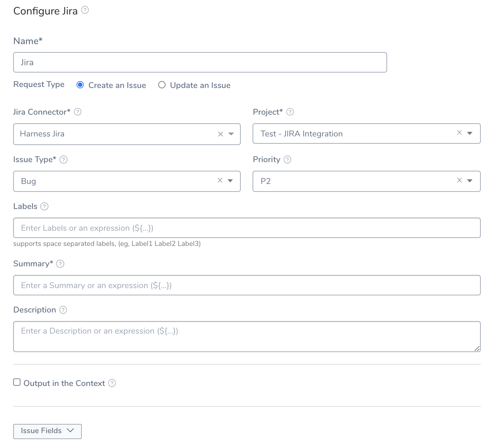
Task: Click the Description textarea resize handle
Action: coord(477,348)
